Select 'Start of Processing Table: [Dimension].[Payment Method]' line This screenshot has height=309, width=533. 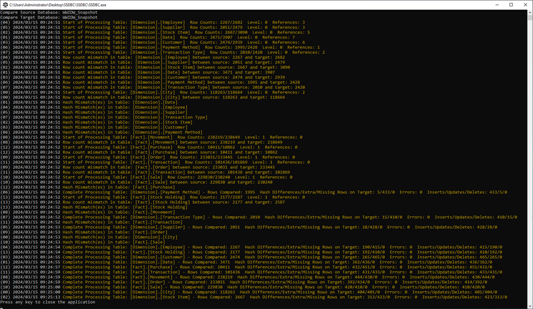coord(160,47)
